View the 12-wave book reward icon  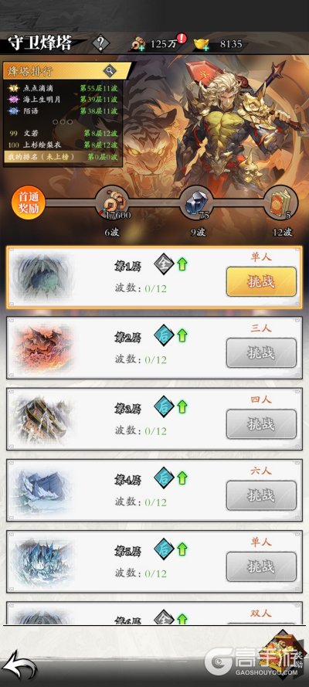click(x=281, y=204)
